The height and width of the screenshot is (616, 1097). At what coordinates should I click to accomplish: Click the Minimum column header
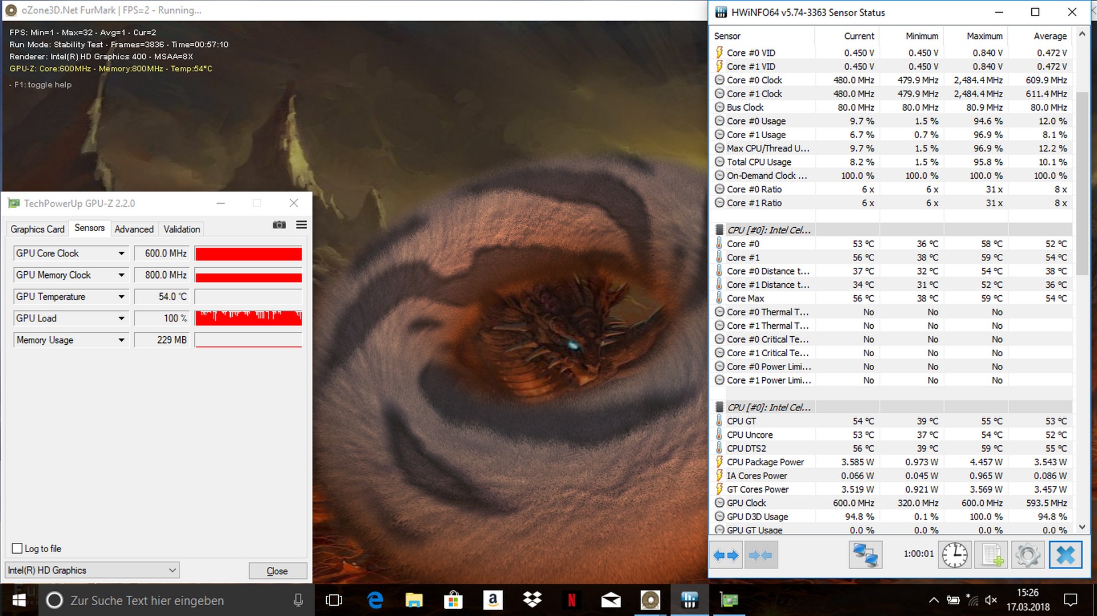pyautogui.click(x=911, y=36)
